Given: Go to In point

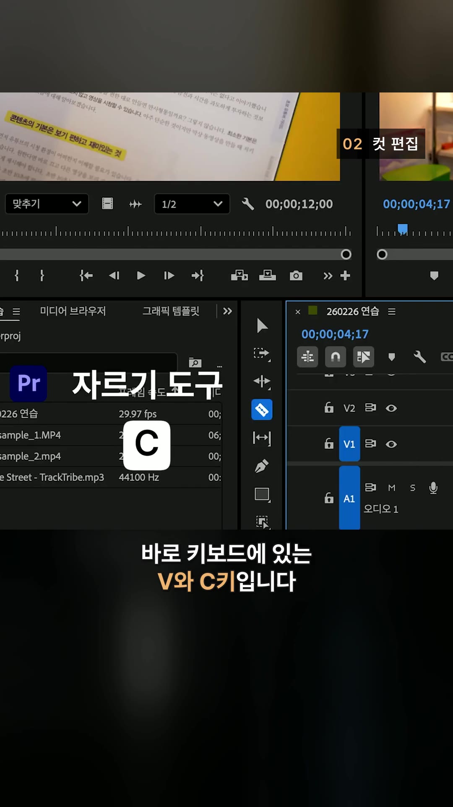Looking at the screenshot, I should (86, 275).
